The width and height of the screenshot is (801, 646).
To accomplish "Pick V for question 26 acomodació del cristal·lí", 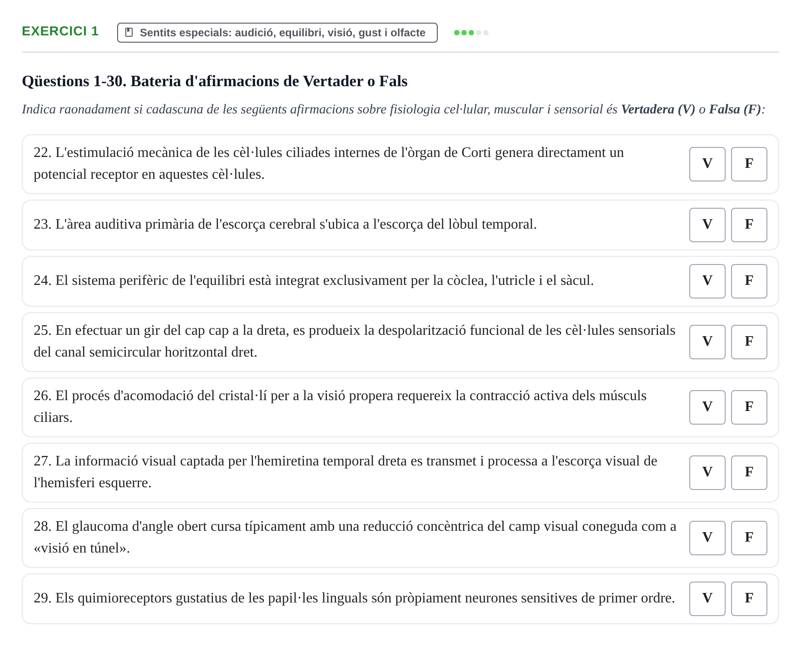I will click(707, 407).
